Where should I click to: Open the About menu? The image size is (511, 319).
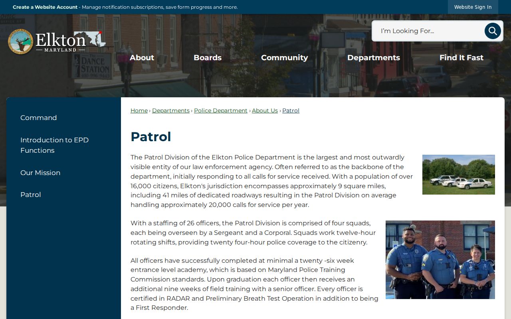coord(142,57)
